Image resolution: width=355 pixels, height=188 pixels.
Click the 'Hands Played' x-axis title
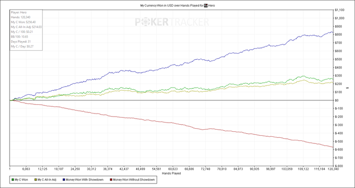pyautogui.click(x=171, y=173)
